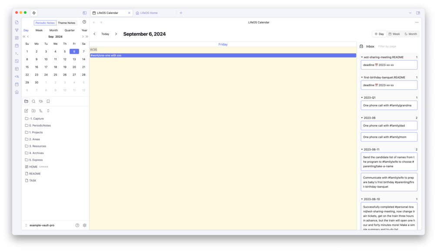
Task: Open graph view icon in left ribbon
Action: pyautogui.click(x=17, y=30)
